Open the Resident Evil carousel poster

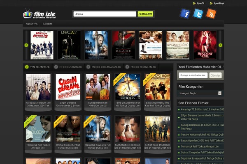[205, 45]
